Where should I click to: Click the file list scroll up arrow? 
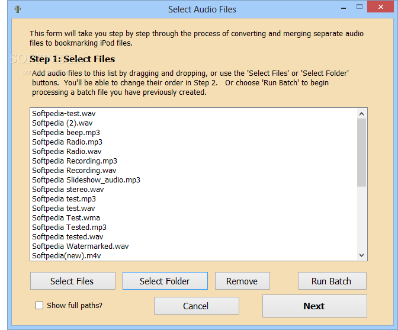[x=362, y=114]
